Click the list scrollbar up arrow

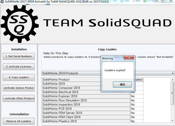[x=173, y=80]
